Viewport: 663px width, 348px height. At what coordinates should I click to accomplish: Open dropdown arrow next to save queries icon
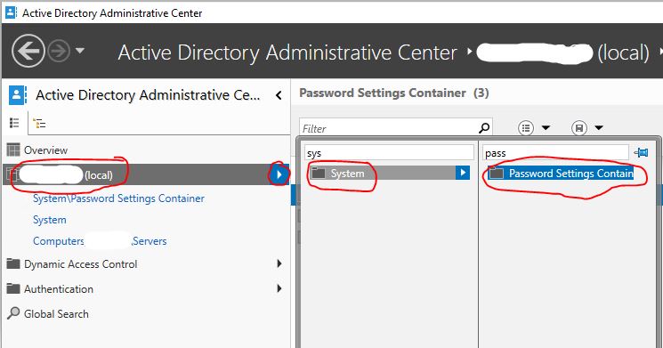pos(599,127)
